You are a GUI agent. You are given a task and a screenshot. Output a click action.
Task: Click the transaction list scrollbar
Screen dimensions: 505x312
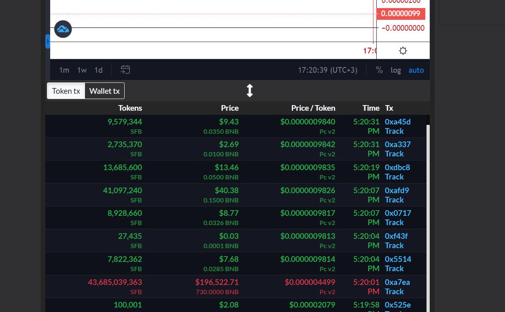pos(428,218)
